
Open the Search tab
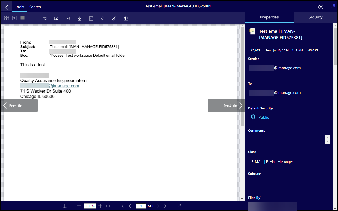[x=35, y=7]
